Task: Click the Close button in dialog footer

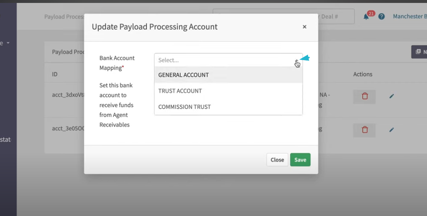Action: coord(277,160)
